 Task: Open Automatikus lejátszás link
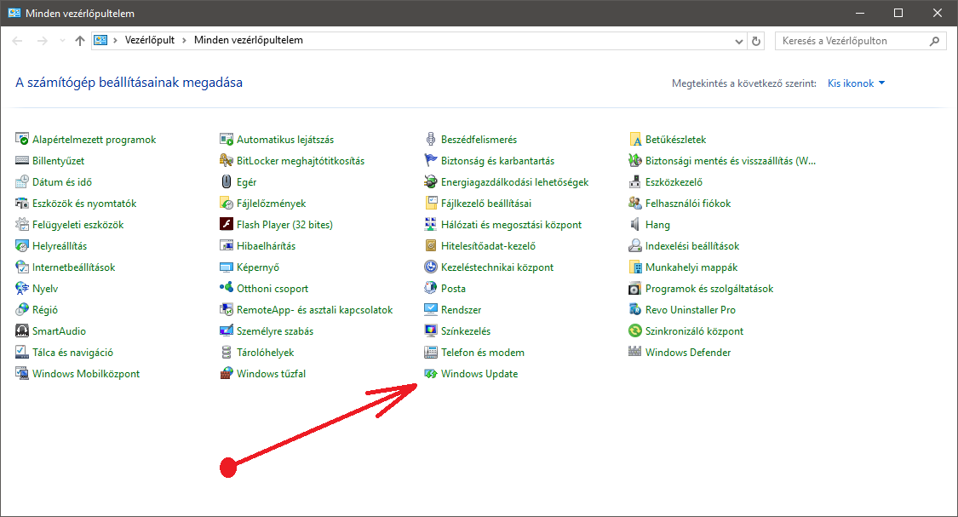pyautogui.click(x=285, y=140)
